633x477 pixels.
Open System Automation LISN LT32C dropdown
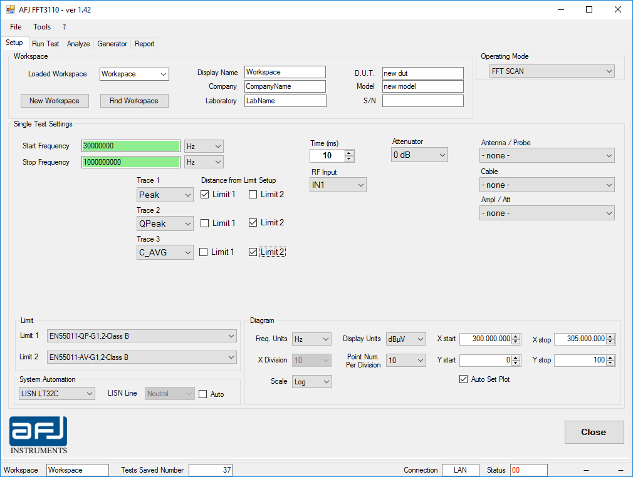[x=57, y=394]
